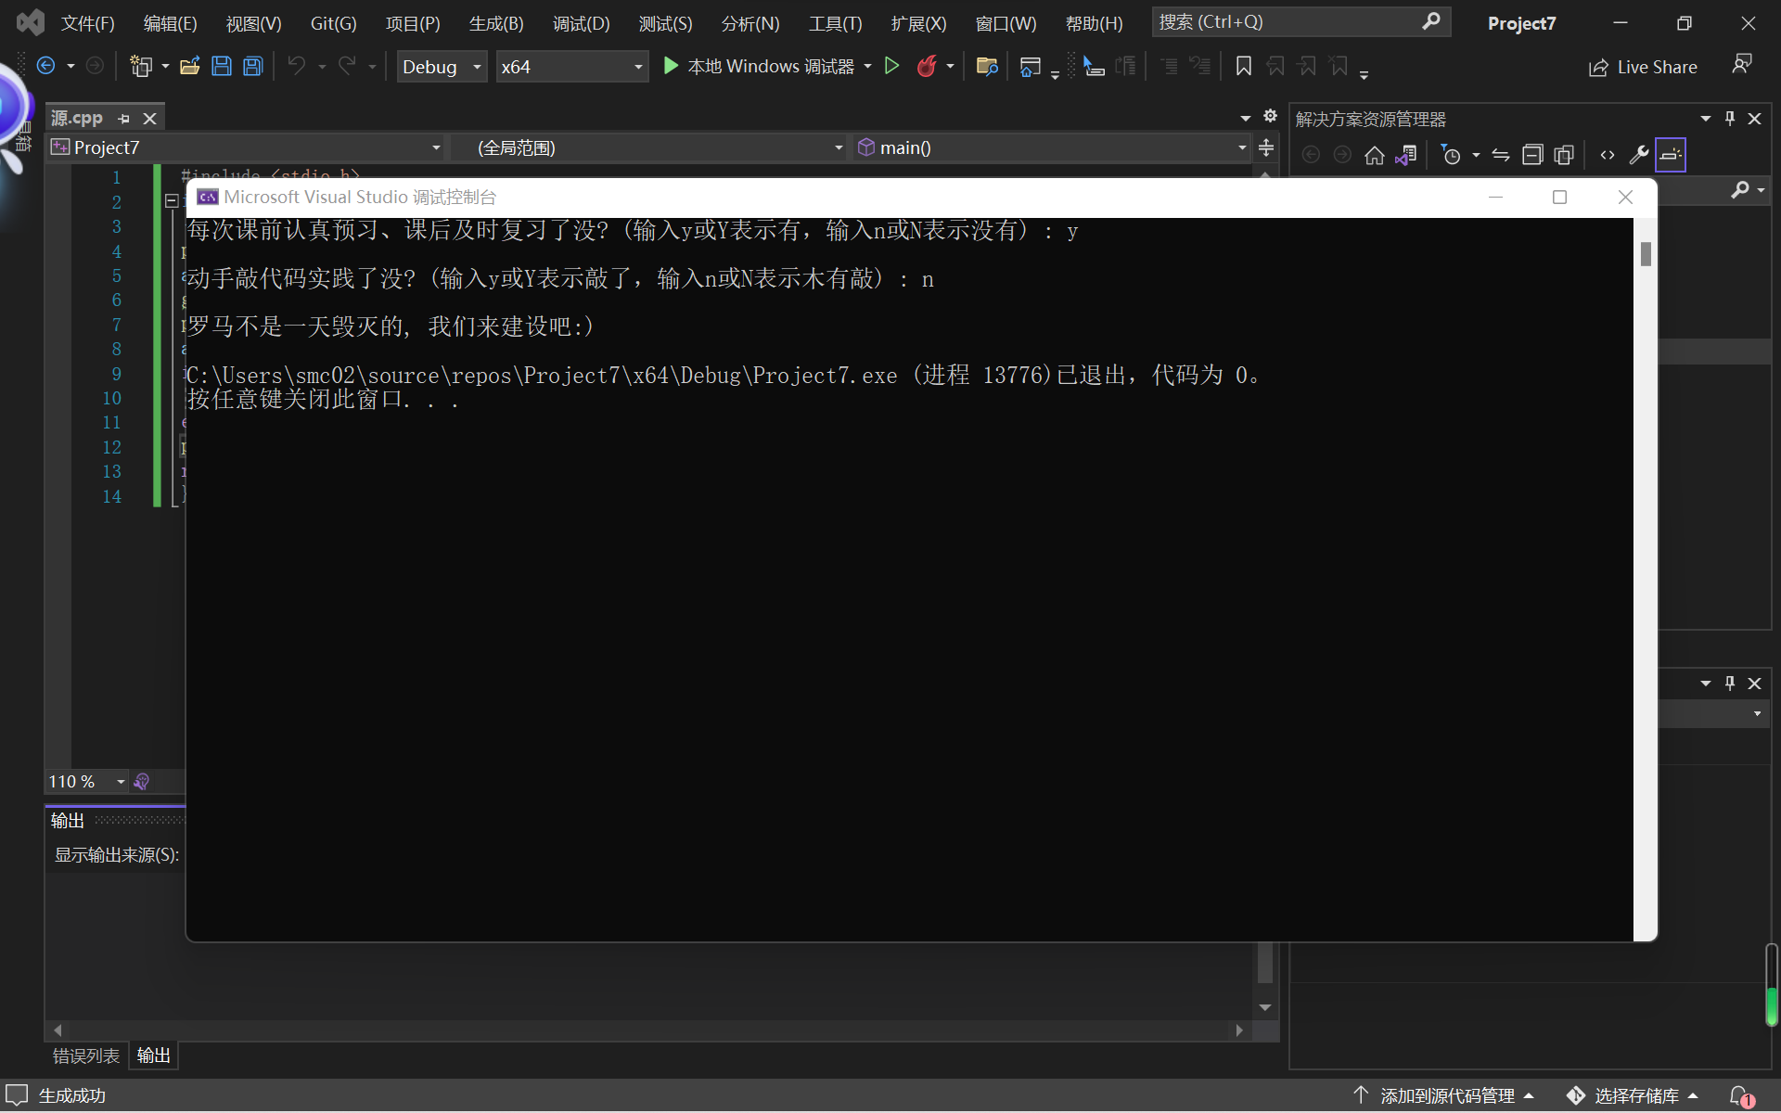Open Properties wrench icon in Solution Explorer
The width and height of the screenshot is (1781, 1113).
coord(1638,155)
